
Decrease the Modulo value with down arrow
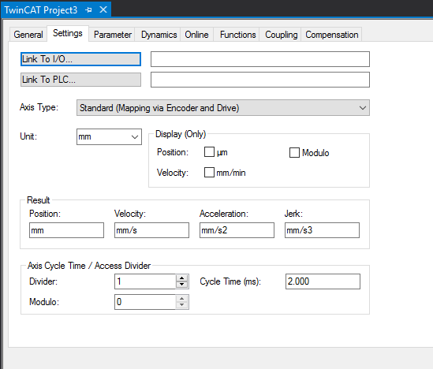click(181, 305)
